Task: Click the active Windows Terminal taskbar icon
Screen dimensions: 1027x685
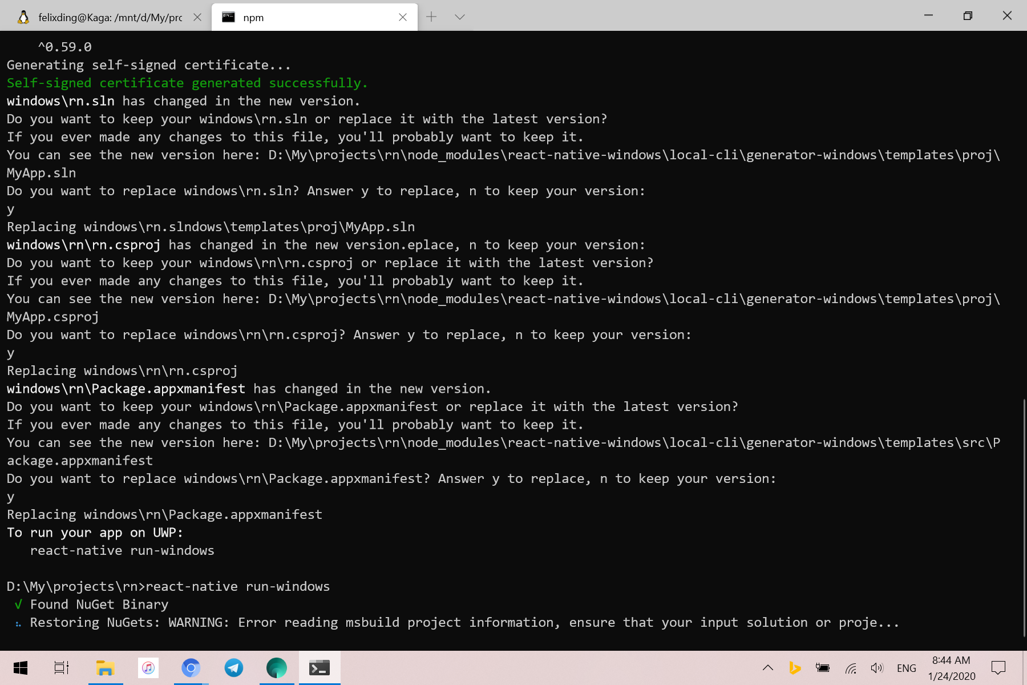Action: click(x=319, y=667)
